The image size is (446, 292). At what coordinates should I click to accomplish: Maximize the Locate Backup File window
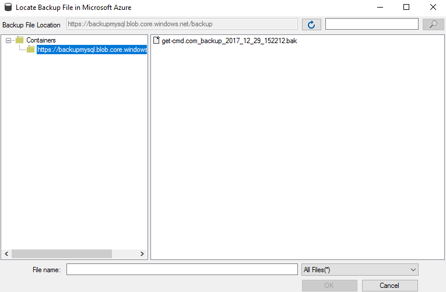406,7
